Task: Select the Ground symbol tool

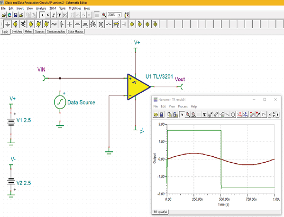Action: (8, 24)
